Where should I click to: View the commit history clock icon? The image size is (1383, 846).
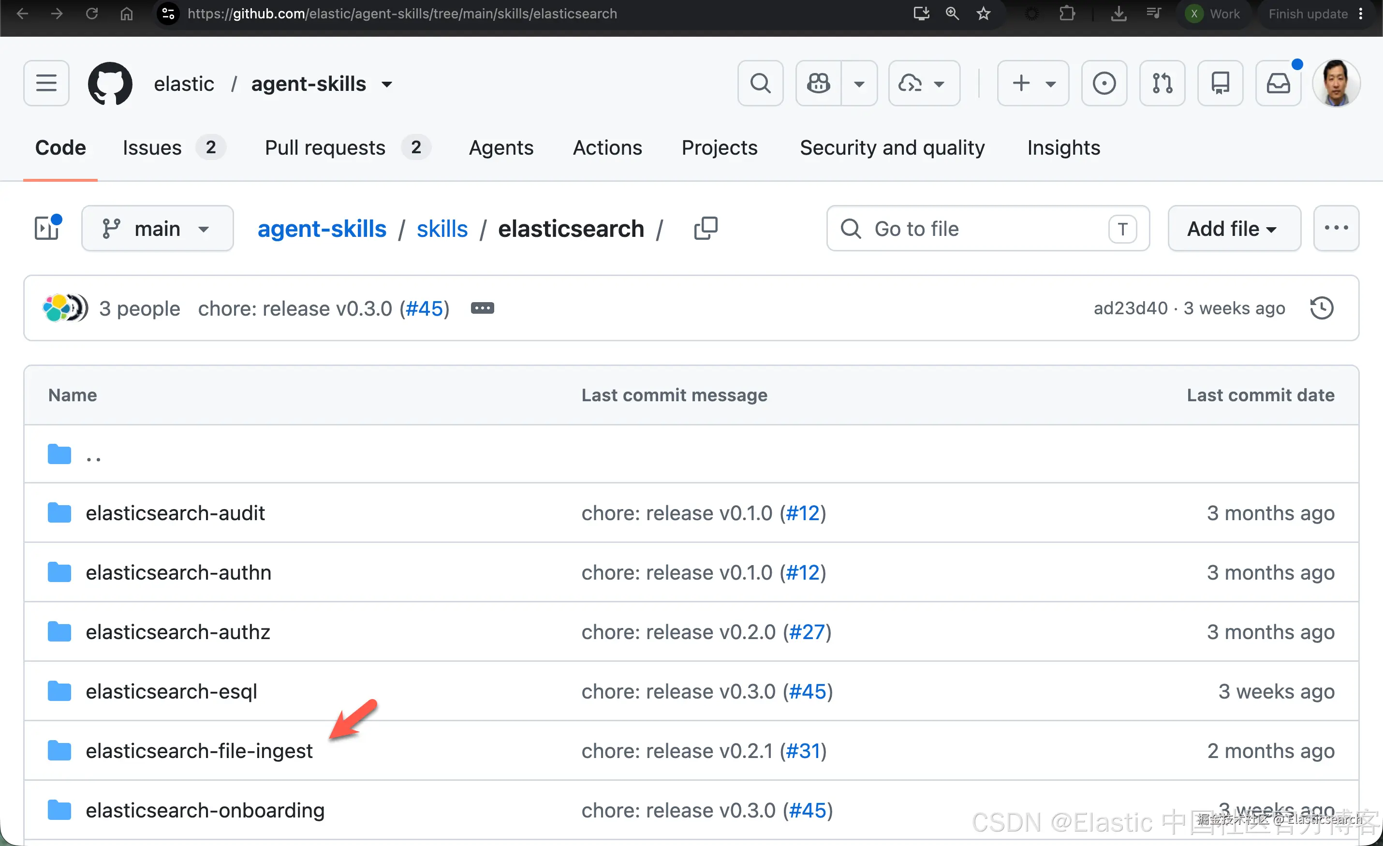pyautogui.click(x=1322, y=307)
